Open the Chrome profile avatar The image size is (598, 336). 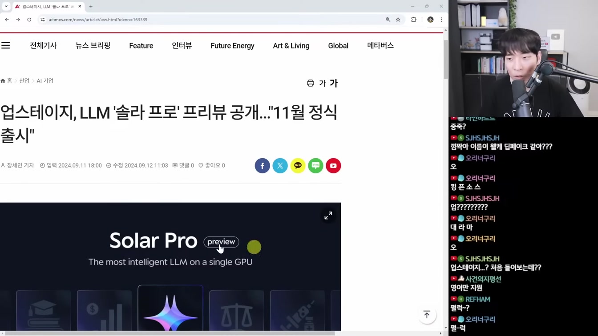click(430, 20)
